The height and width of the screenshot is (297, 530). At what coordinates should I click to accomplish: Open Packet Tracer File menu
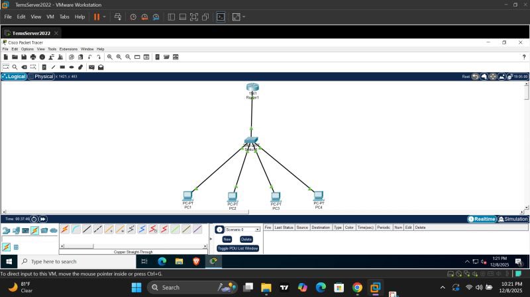(x=5, y=49)
